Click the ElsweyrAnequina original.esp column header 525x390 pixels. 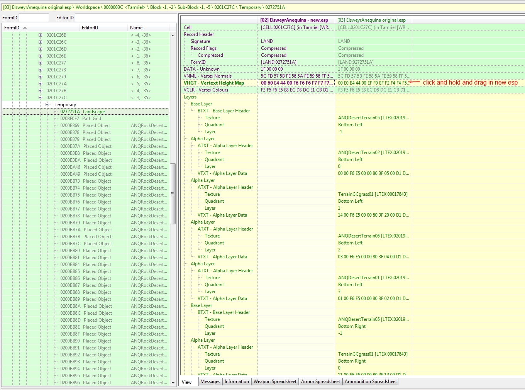(373, 20)
